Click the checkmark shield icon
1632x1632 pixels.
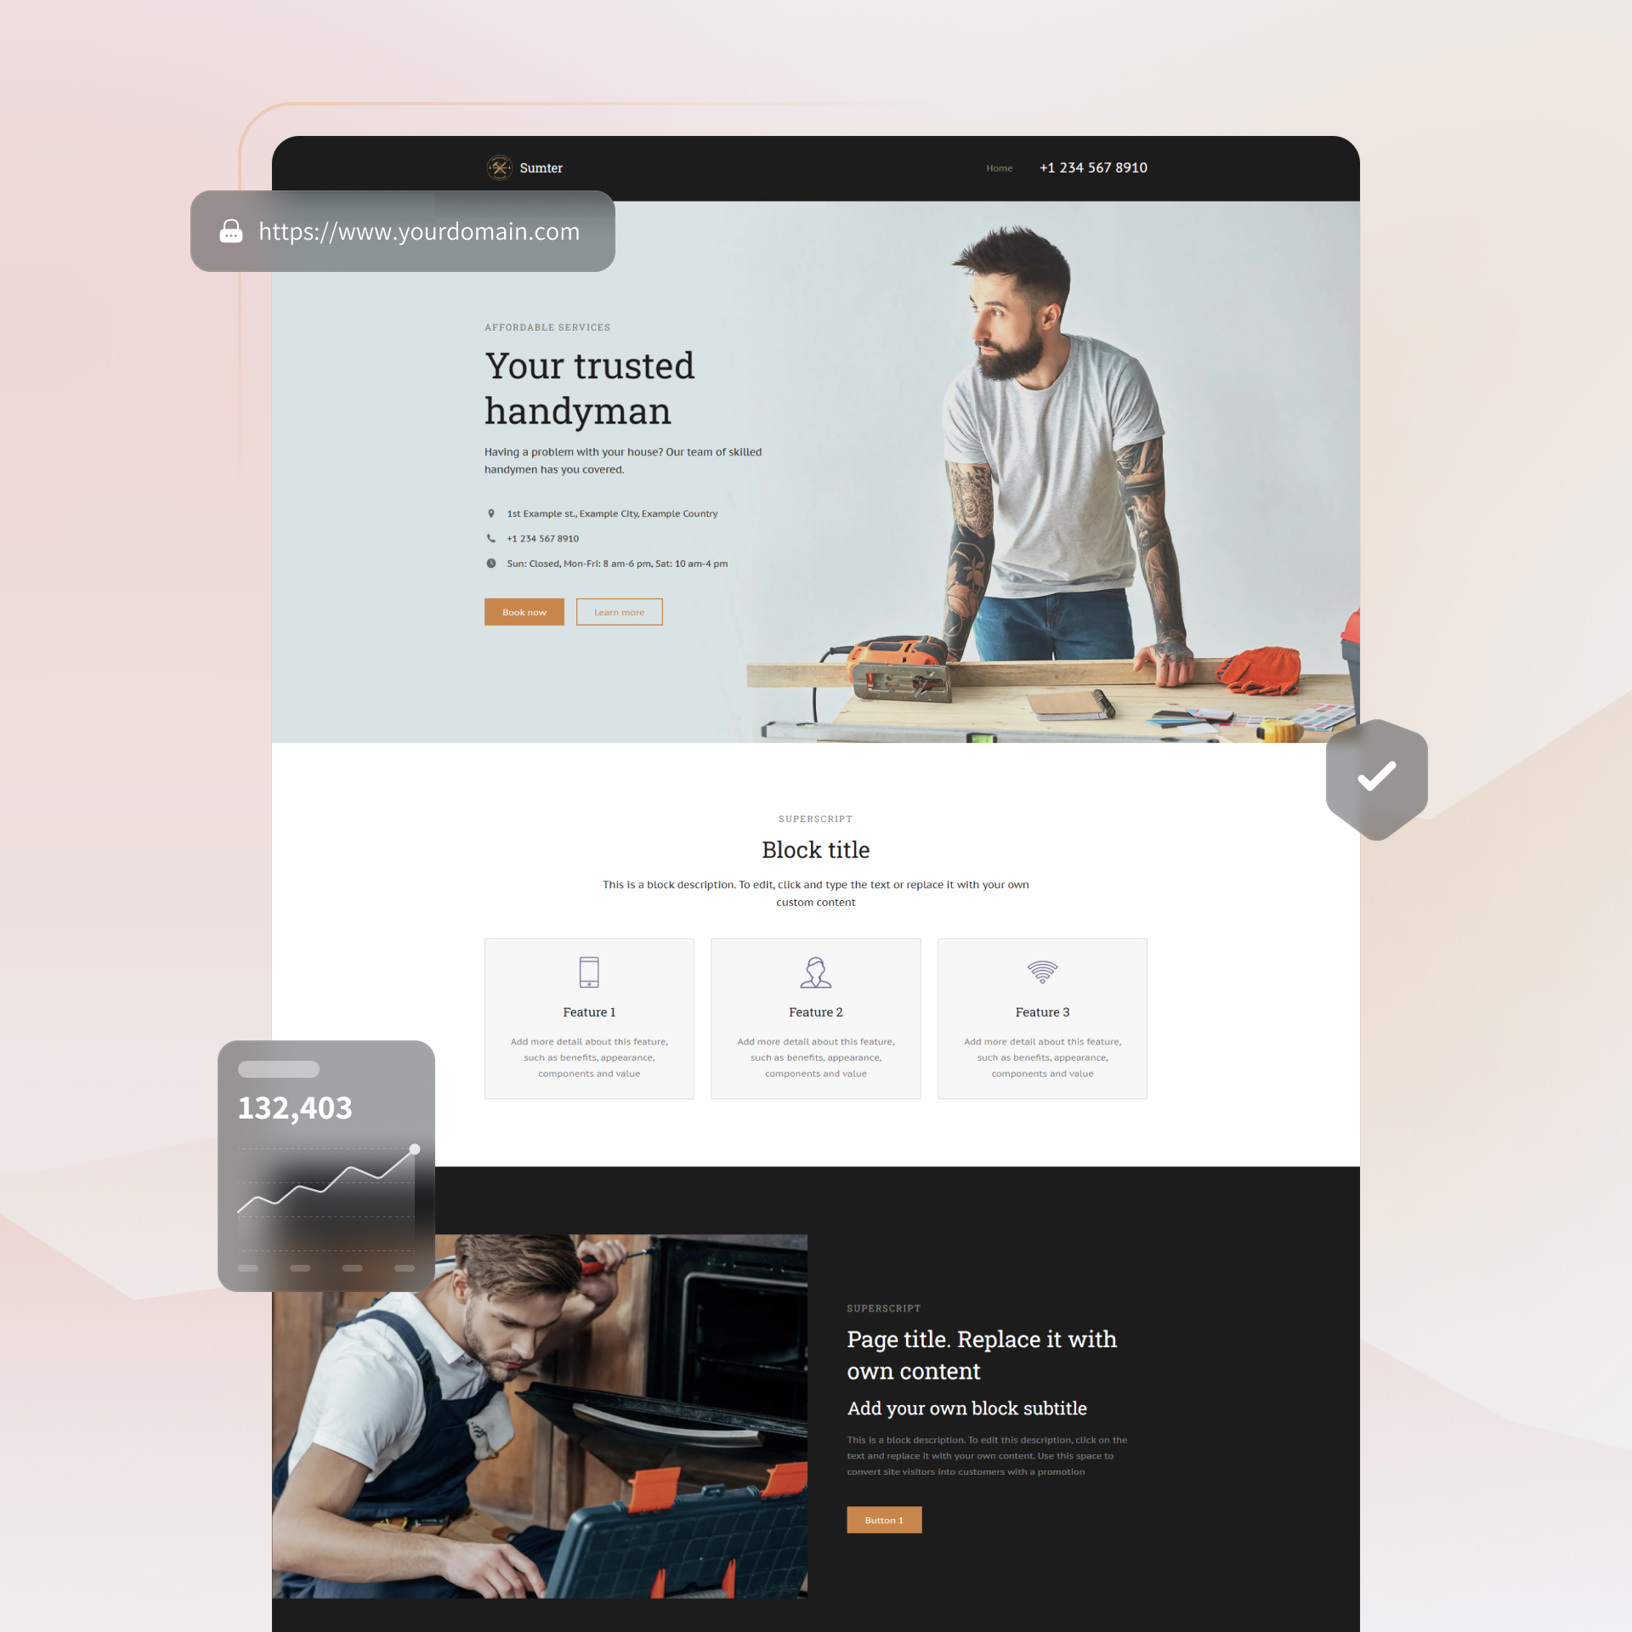1376,774
